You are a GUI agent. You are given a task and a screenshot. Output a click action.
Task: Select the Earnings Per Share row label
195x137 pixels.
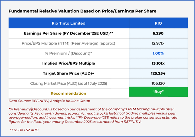(x=69, y=33)
